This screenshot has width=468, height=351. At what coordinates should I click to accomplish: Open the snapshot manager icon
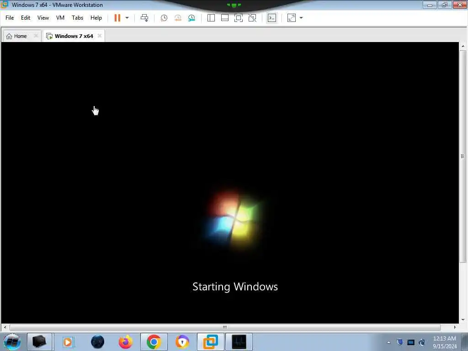click(191, 18)
